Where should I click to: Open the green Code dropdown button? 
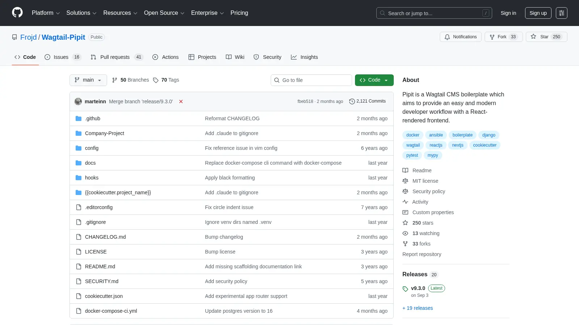[x=374, y=80]
